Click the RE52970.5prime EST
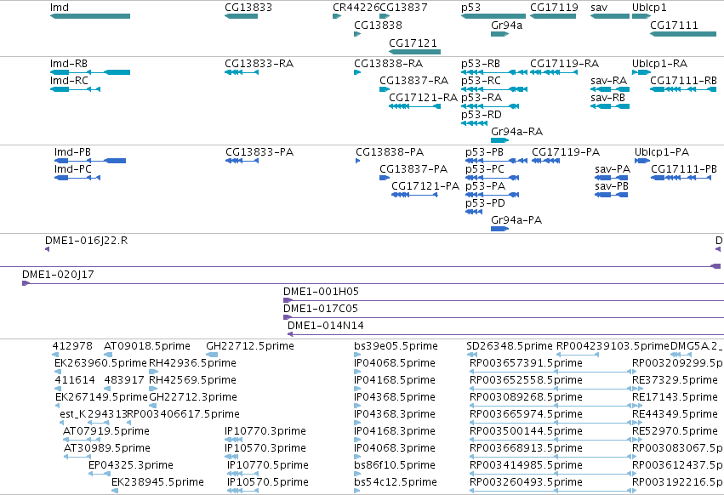Viewport: 724px width, 495px height. click(637, 440)
